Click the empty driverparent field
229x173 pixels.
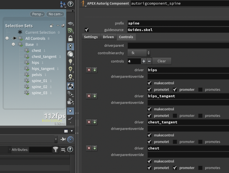point(178,45)
